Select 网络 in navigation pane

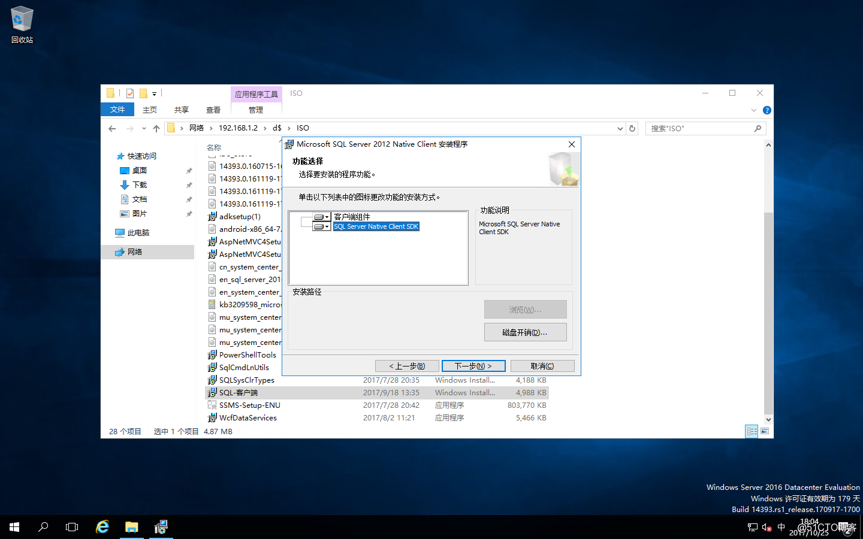[x=147, y=252]
